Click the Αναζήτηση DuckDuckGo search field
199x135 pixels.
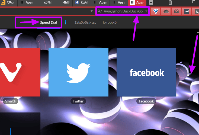[x=123, y=11]
